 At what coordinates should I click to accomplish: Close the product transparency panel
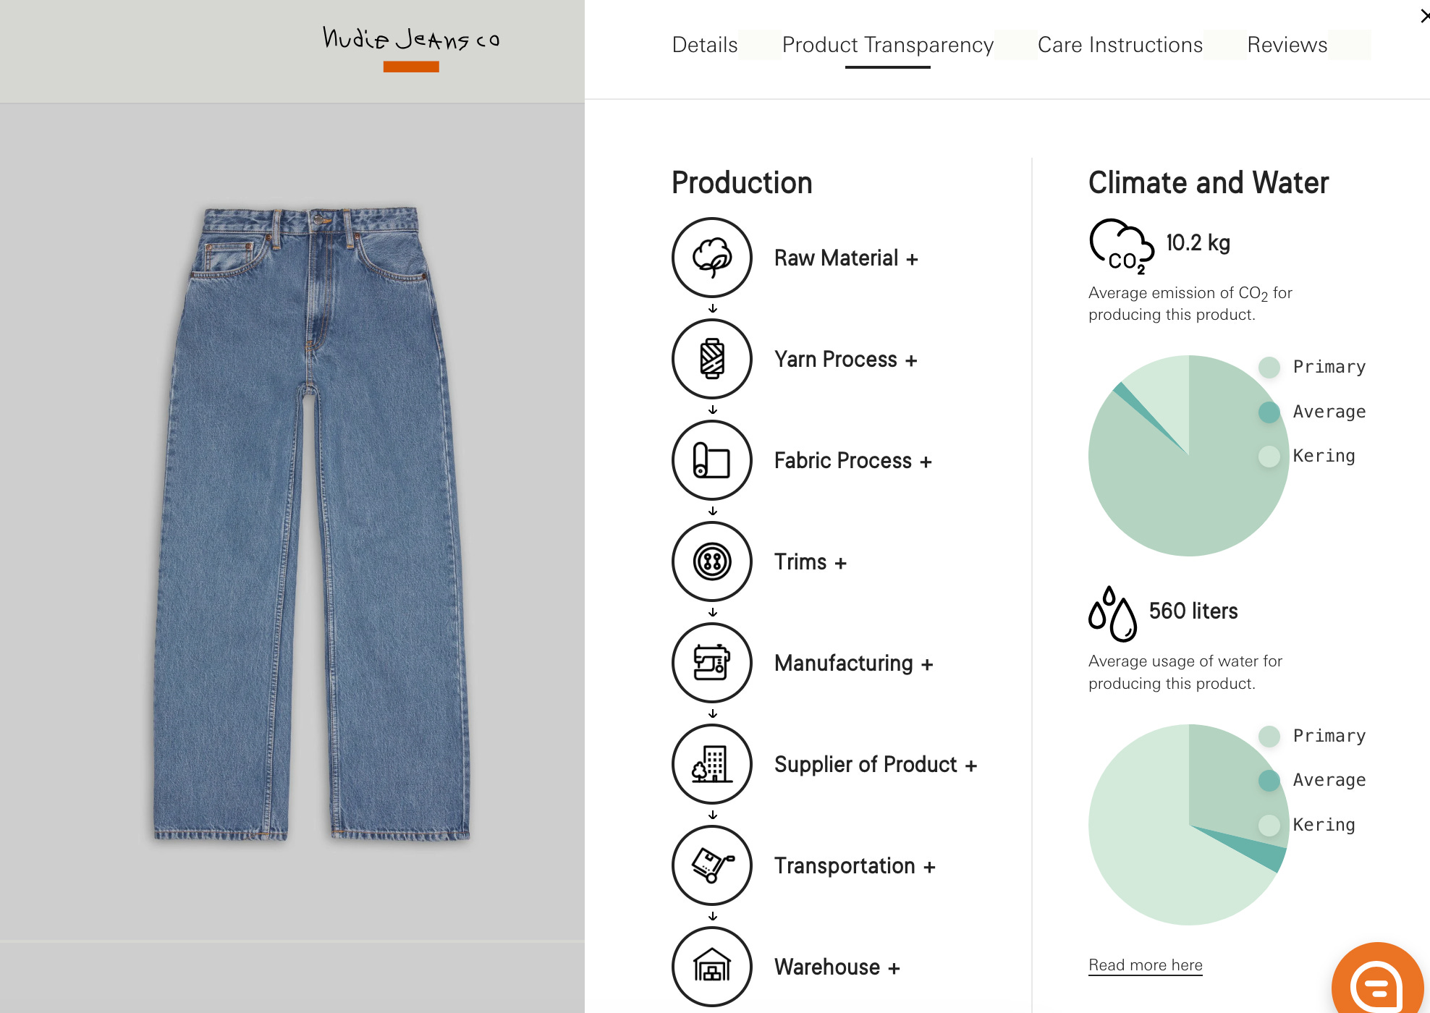point(1423,16)
